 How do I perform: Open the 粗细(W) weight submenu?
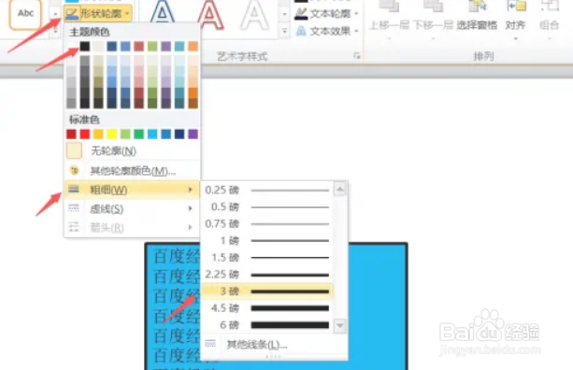(x=132, y=190)
